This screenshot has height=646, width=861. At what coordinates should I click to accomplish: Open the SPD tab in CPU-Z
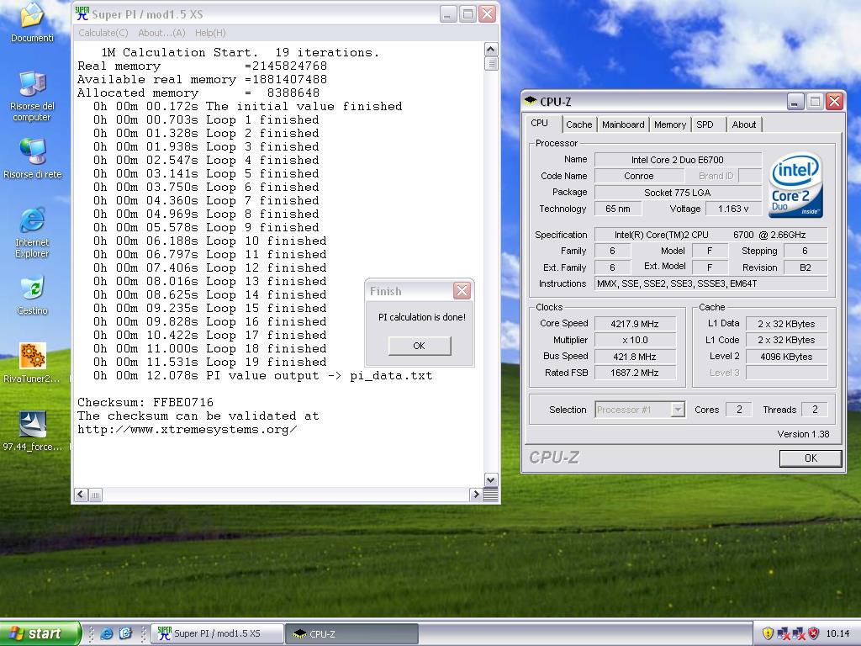[708, 124]
